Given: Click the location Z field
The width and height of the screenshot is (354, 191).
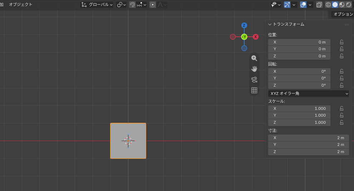Looking at the screenshot, I should [x=299, y=56].
